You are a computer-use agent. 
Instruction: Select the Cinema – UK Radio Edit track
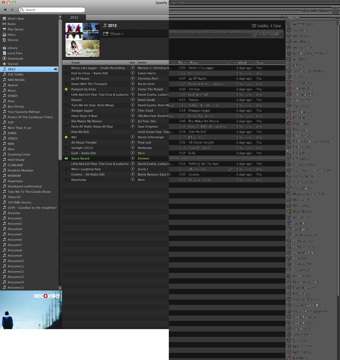(x=88, y=174)
